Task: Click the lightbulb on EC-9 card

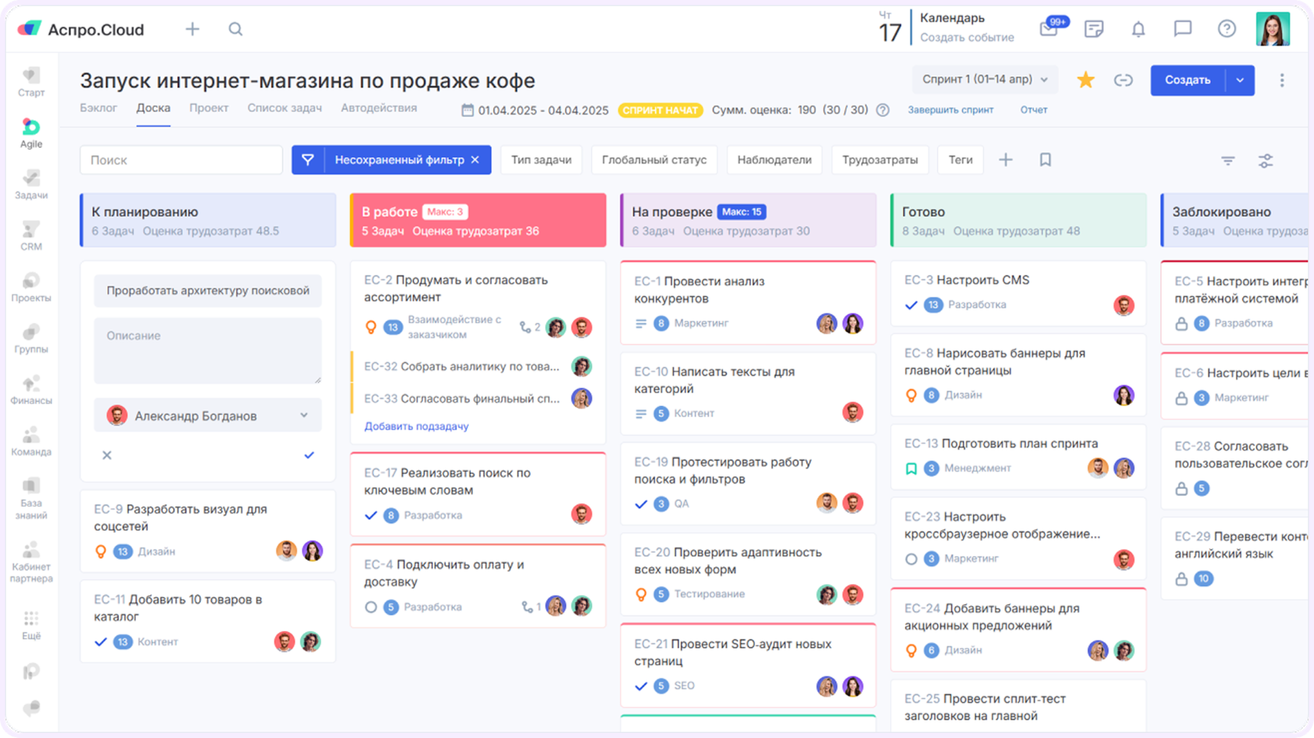Action: click(x=101, y=551)
